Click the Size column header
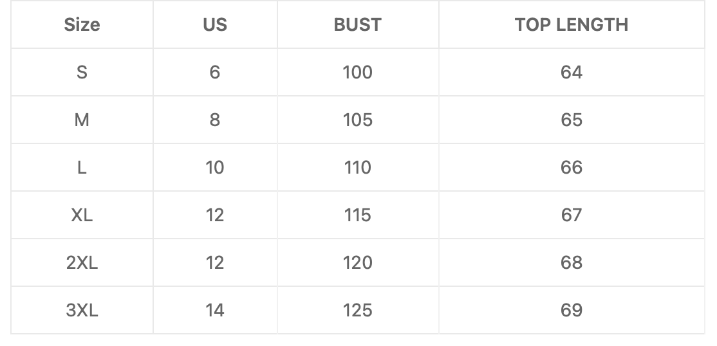The height and width of the screenshot is (346, 717). (x=82, y=24)
